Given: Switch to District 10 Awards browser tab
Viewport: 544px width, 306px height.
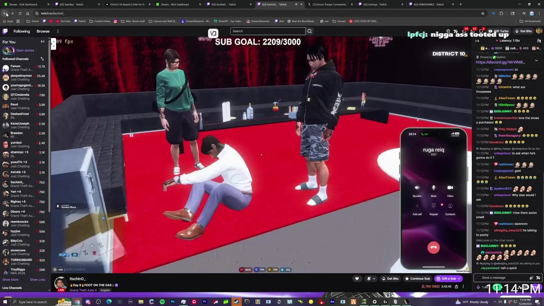Looking at the screenshot, I should [127, 4].
